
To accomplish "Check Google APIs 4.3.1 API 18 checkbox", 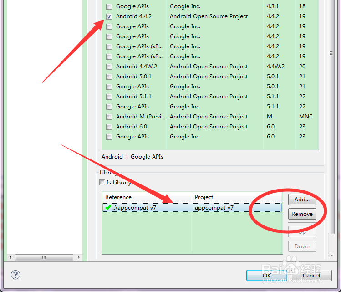I will [109, 6].
